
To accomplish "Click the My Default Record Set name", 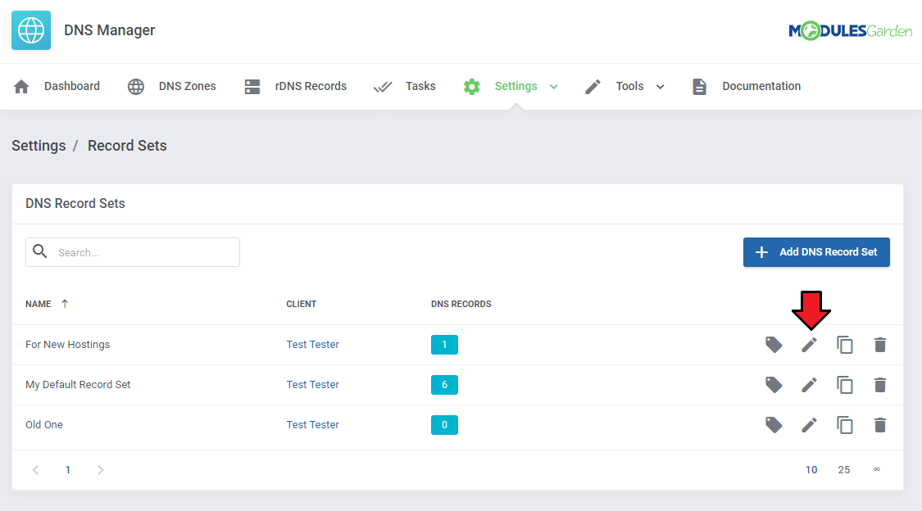I will pyautogui.click(x=78, y=385).
